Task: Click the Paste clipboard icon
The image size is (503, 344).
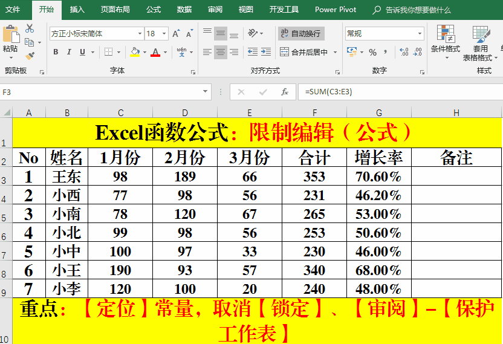Action: pos(11,34)
